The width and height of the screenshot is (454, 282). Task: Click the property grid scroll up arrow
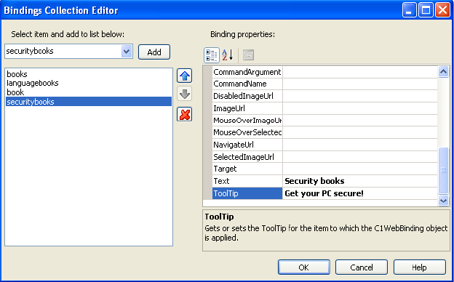pyautogui.click(x=443, y=71)
